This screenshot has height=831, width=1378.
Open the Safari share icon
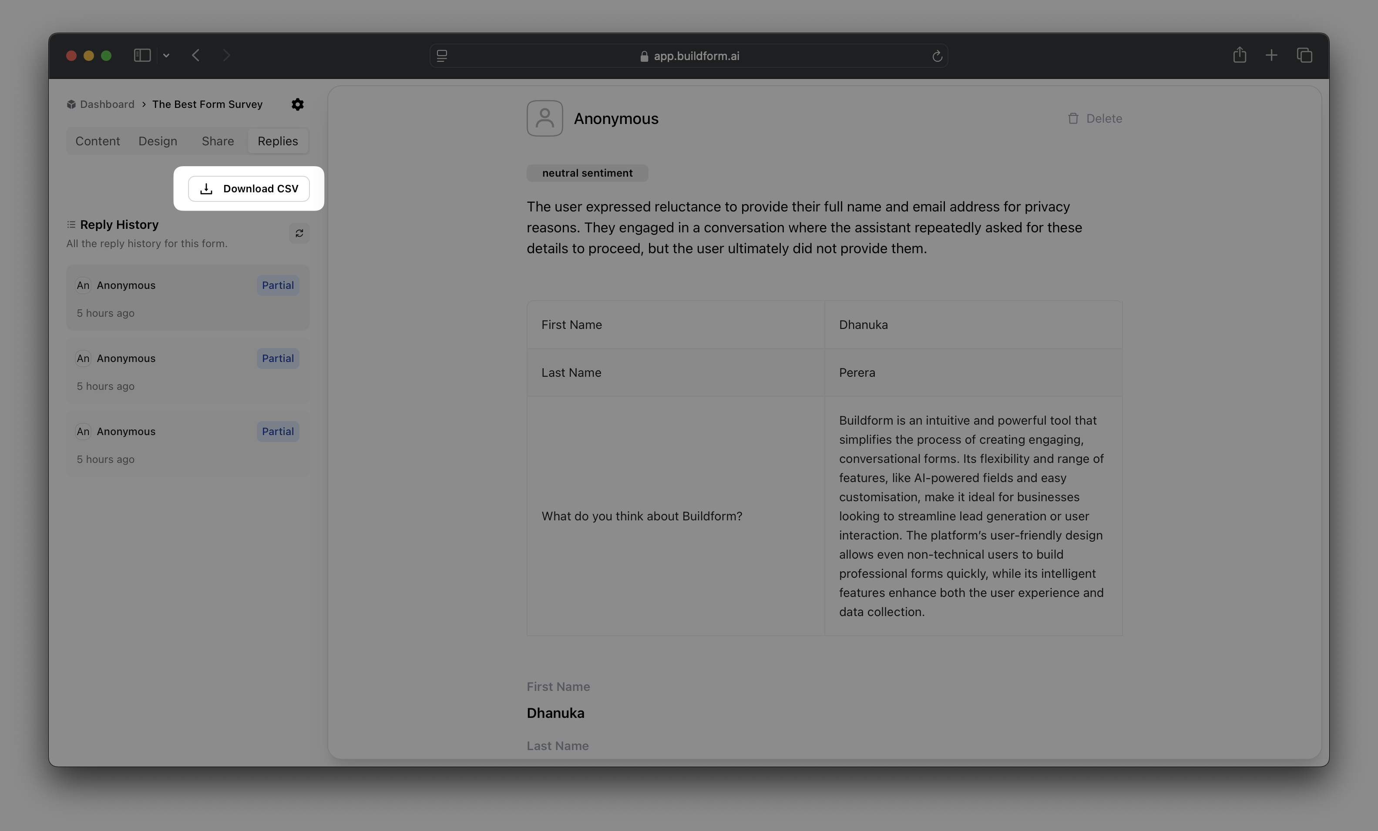point(1240,55)
